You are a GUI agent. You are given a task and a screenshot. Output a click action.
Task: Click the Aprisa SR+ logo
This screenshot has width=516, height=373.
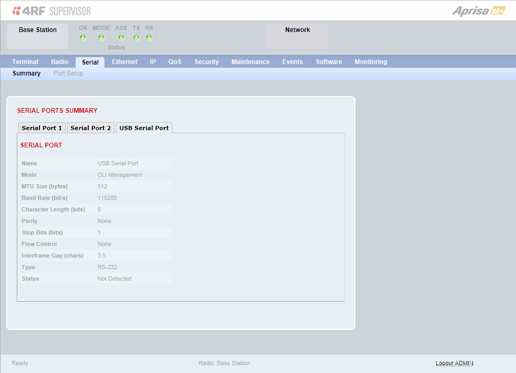pyautogui.click(x=479, y=11)
